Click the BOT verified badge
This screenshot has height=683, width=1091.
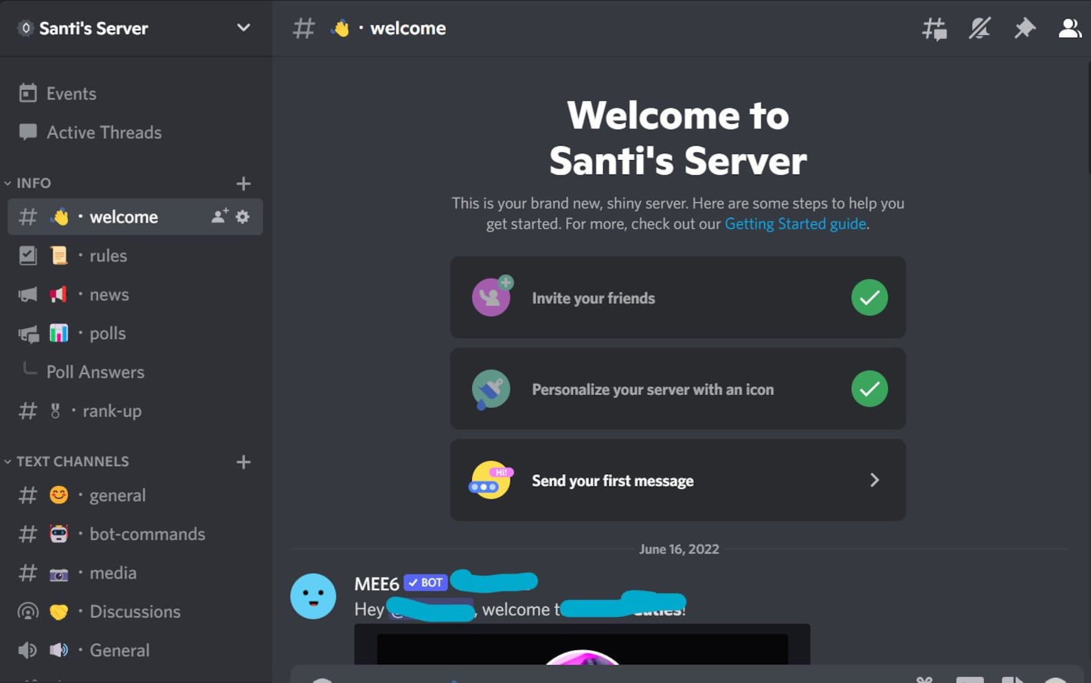pyautogui.click(x=425, y=583)
